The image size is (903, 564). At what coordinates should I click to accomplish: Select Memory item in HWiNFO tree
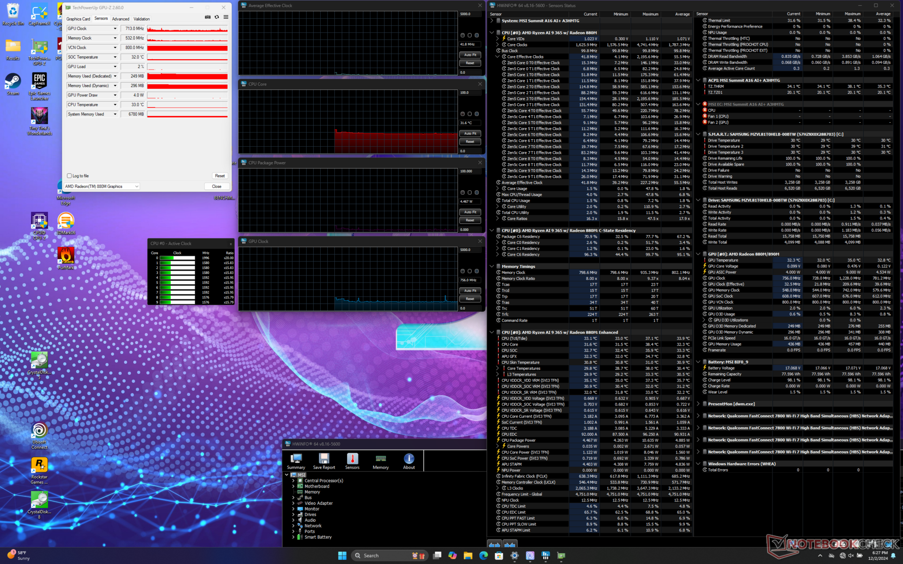pyautogui.click(x=312, y=492)
